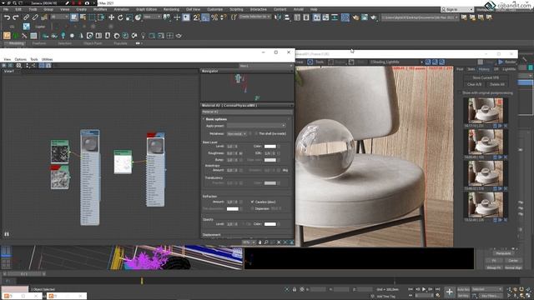The image size is (534, 300).
Task: Click the Save Current VFB button
Action: 486,77
